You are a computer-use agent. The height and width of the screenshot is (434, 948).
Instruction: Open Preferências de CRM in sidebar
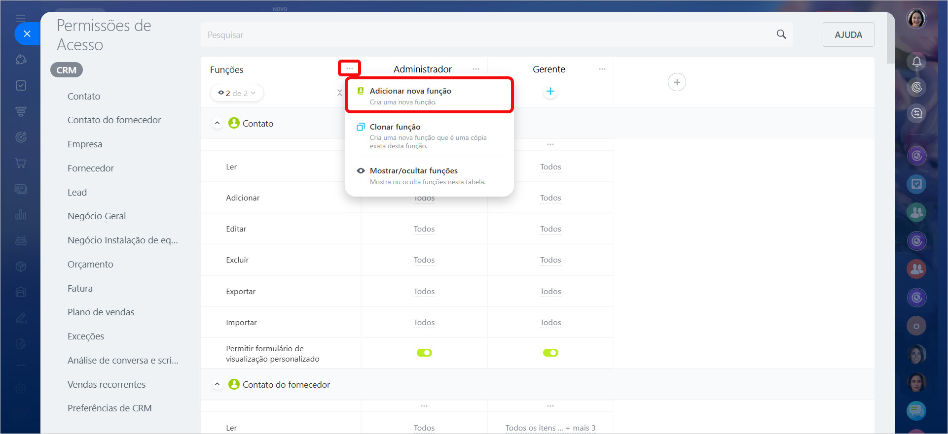[x=109, y=408]
